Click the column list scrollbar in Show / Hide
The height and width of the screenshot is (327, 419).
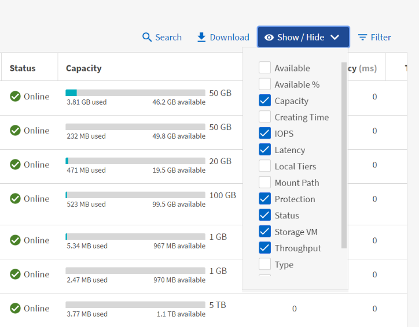344,155
